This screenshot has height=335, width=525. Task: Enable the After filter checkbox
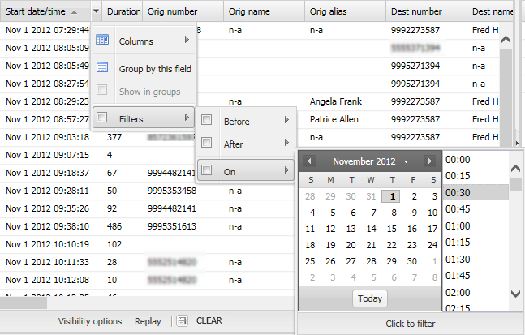(x=207, y=144)
